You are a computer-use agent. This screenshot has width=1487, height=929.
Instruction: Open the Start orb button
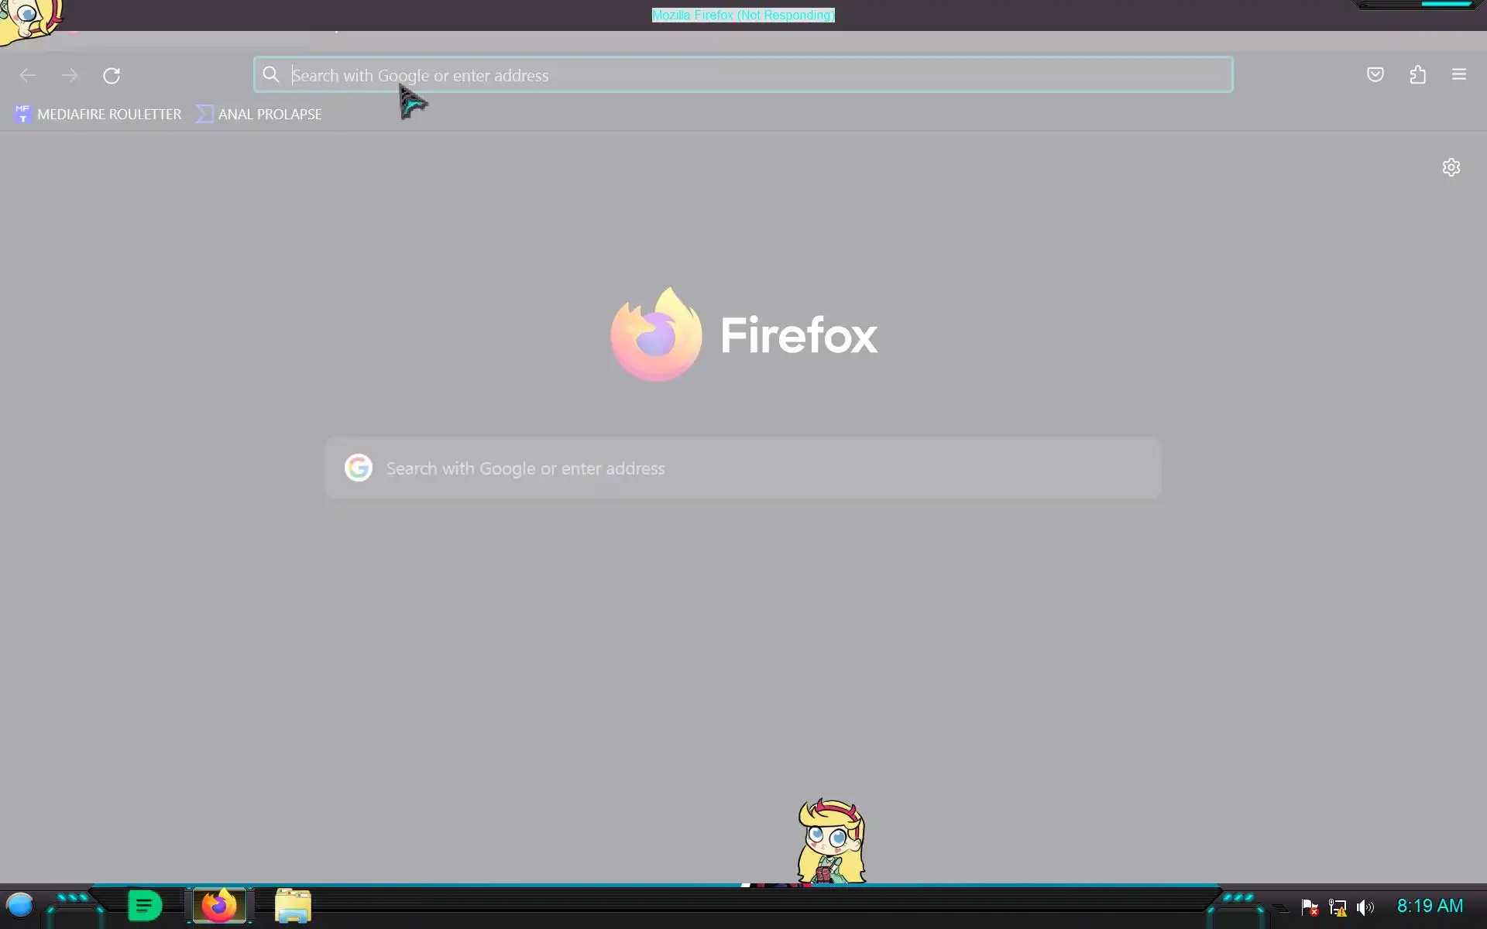point(20,905)
